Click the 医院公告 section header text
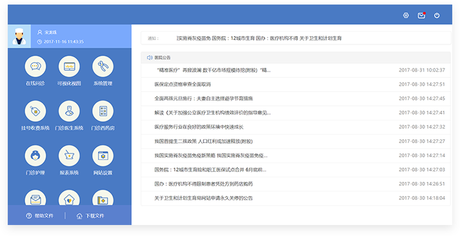Screen dimensions: 460x236 point(162,57)
